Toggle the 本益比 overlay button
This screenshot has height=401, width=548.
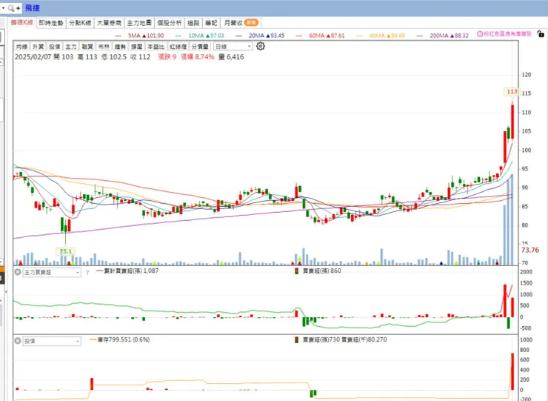156,47
